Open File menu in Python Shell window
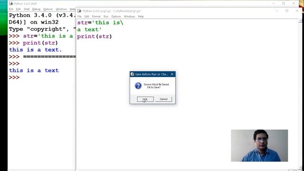 pos(11,9)
